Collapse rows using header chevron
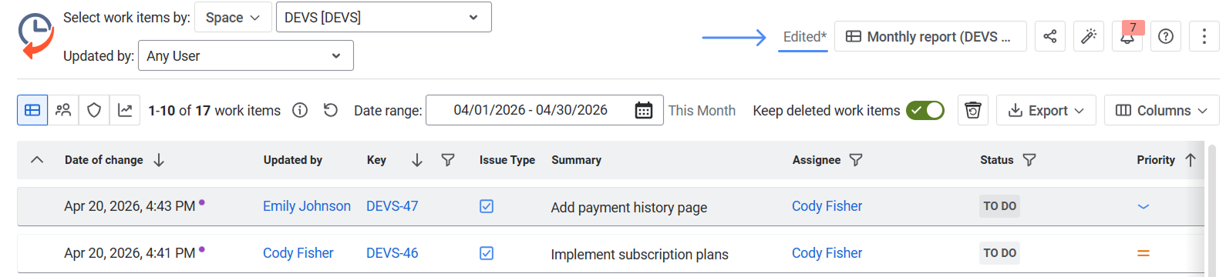The height and width of the screenshot is (277, 1226). coord(36,160)
